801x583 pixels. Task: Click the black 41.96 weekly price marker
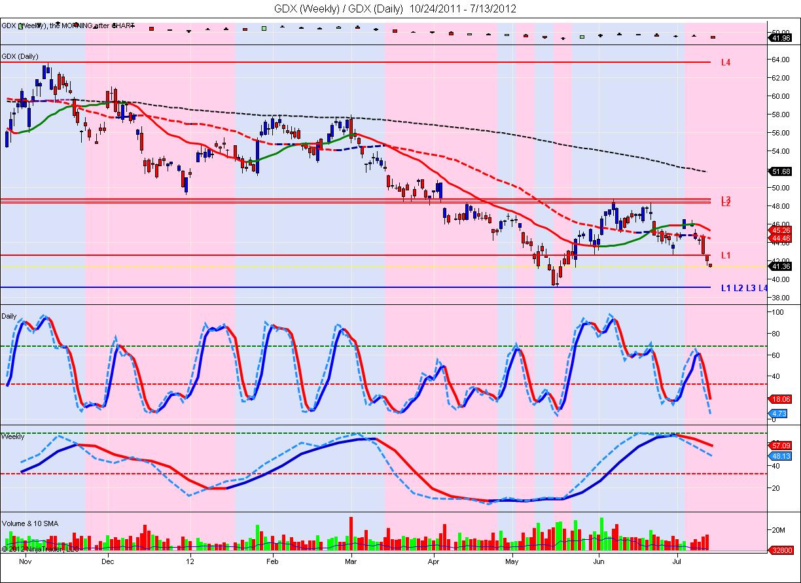click(781, 39)
